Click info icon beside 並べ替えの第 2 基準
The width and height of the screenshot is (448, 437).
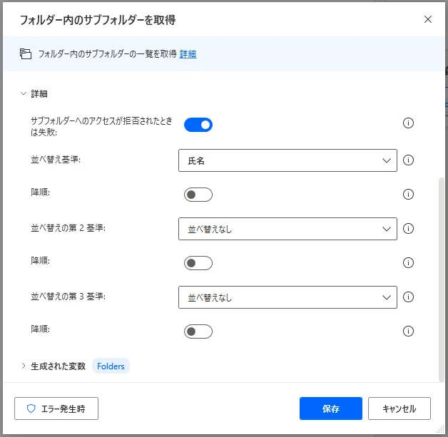tap(409, 229)
